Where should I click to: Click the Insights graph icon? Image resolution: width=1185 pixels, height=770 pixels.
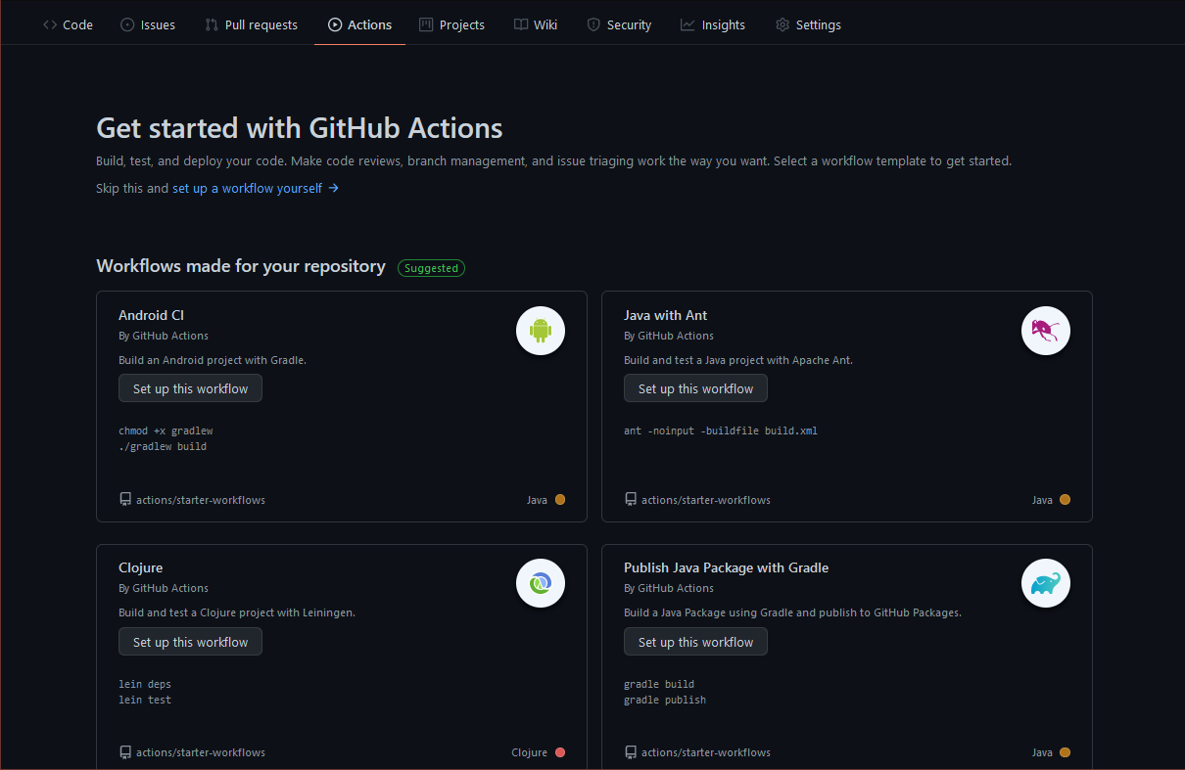click(x=688, y=24)
